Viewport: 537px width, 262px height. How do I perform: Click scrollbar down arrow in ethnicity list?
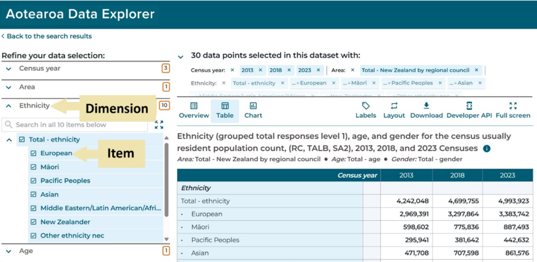point(167,239)
